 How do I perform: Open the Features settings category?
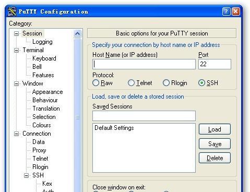click(43, 75)
